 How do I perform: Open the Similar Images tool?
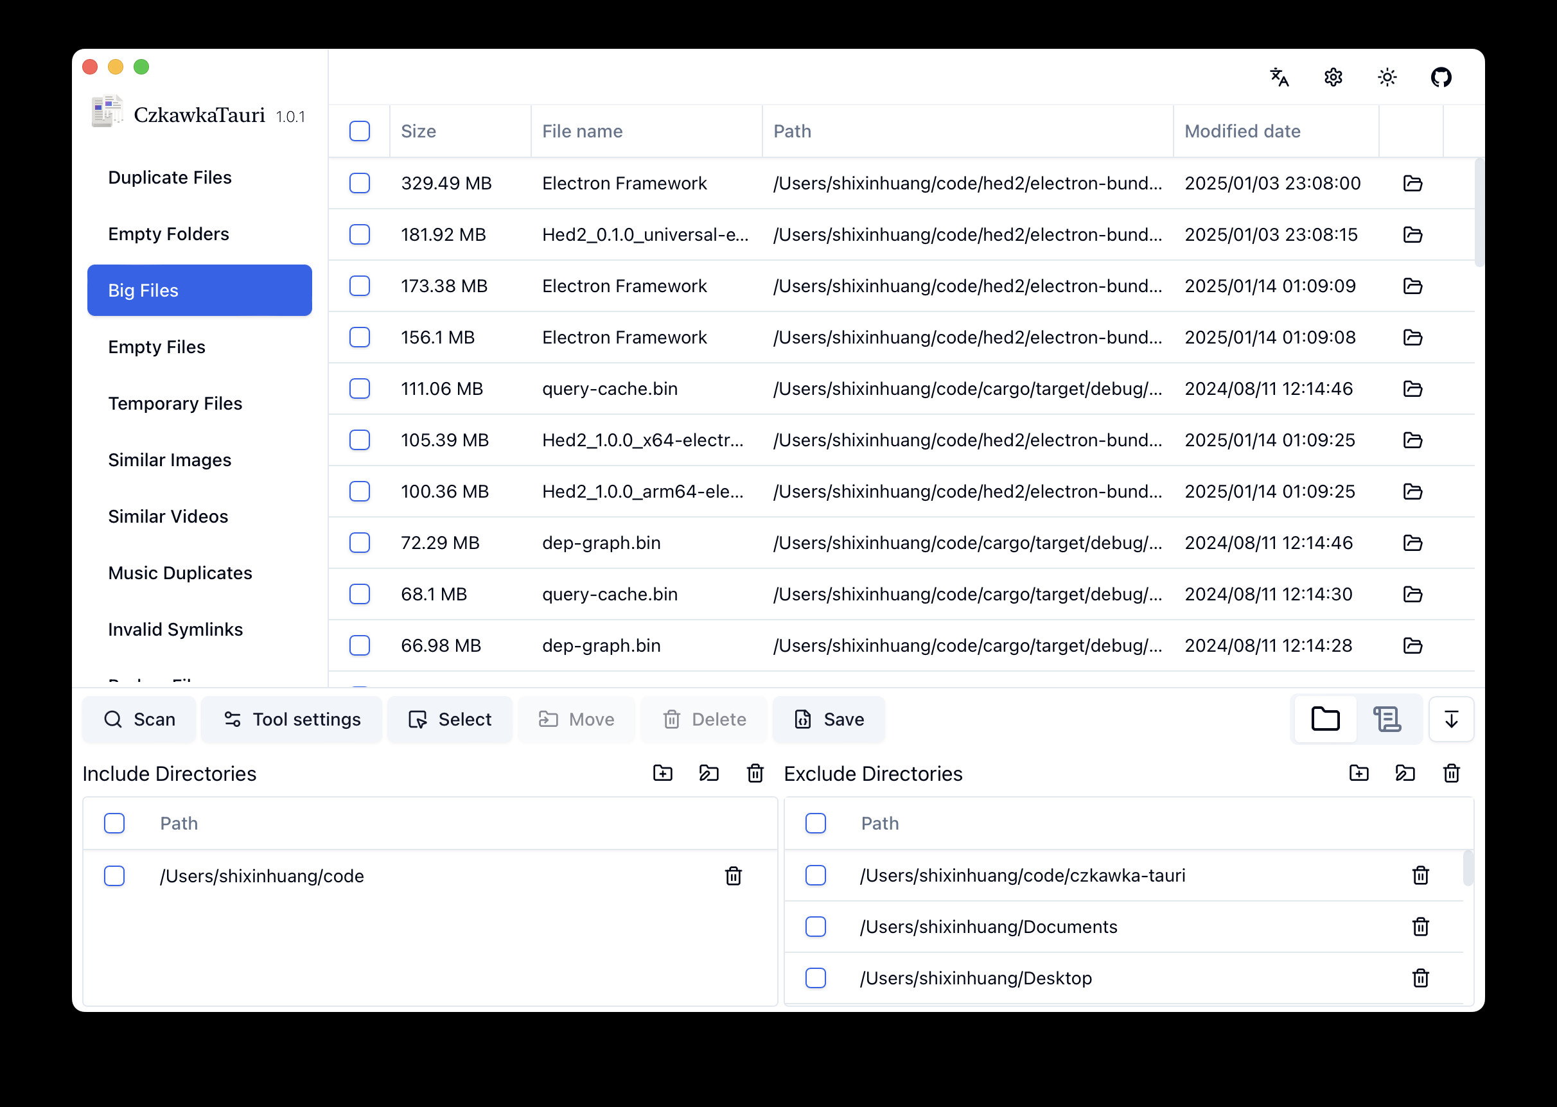pyautogui.click(x=170, y=460)
